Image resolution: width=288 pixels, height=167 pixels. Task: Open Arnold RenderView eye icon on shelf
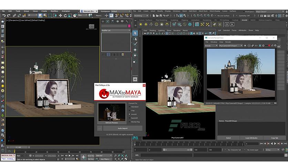point(227,24)
